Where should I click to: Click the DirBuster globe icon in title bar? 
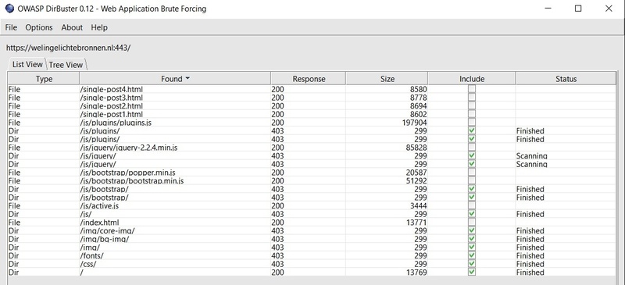point(9,9)
